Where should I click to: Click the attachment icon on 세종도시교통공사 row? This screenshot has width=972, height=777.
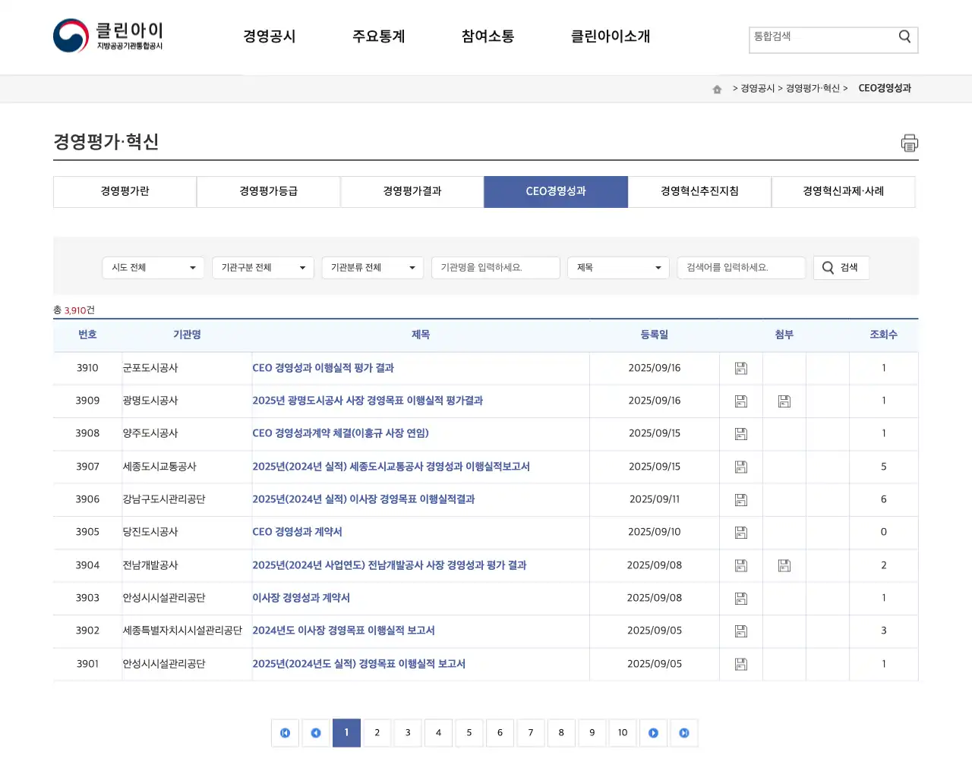tap(740, 467)
